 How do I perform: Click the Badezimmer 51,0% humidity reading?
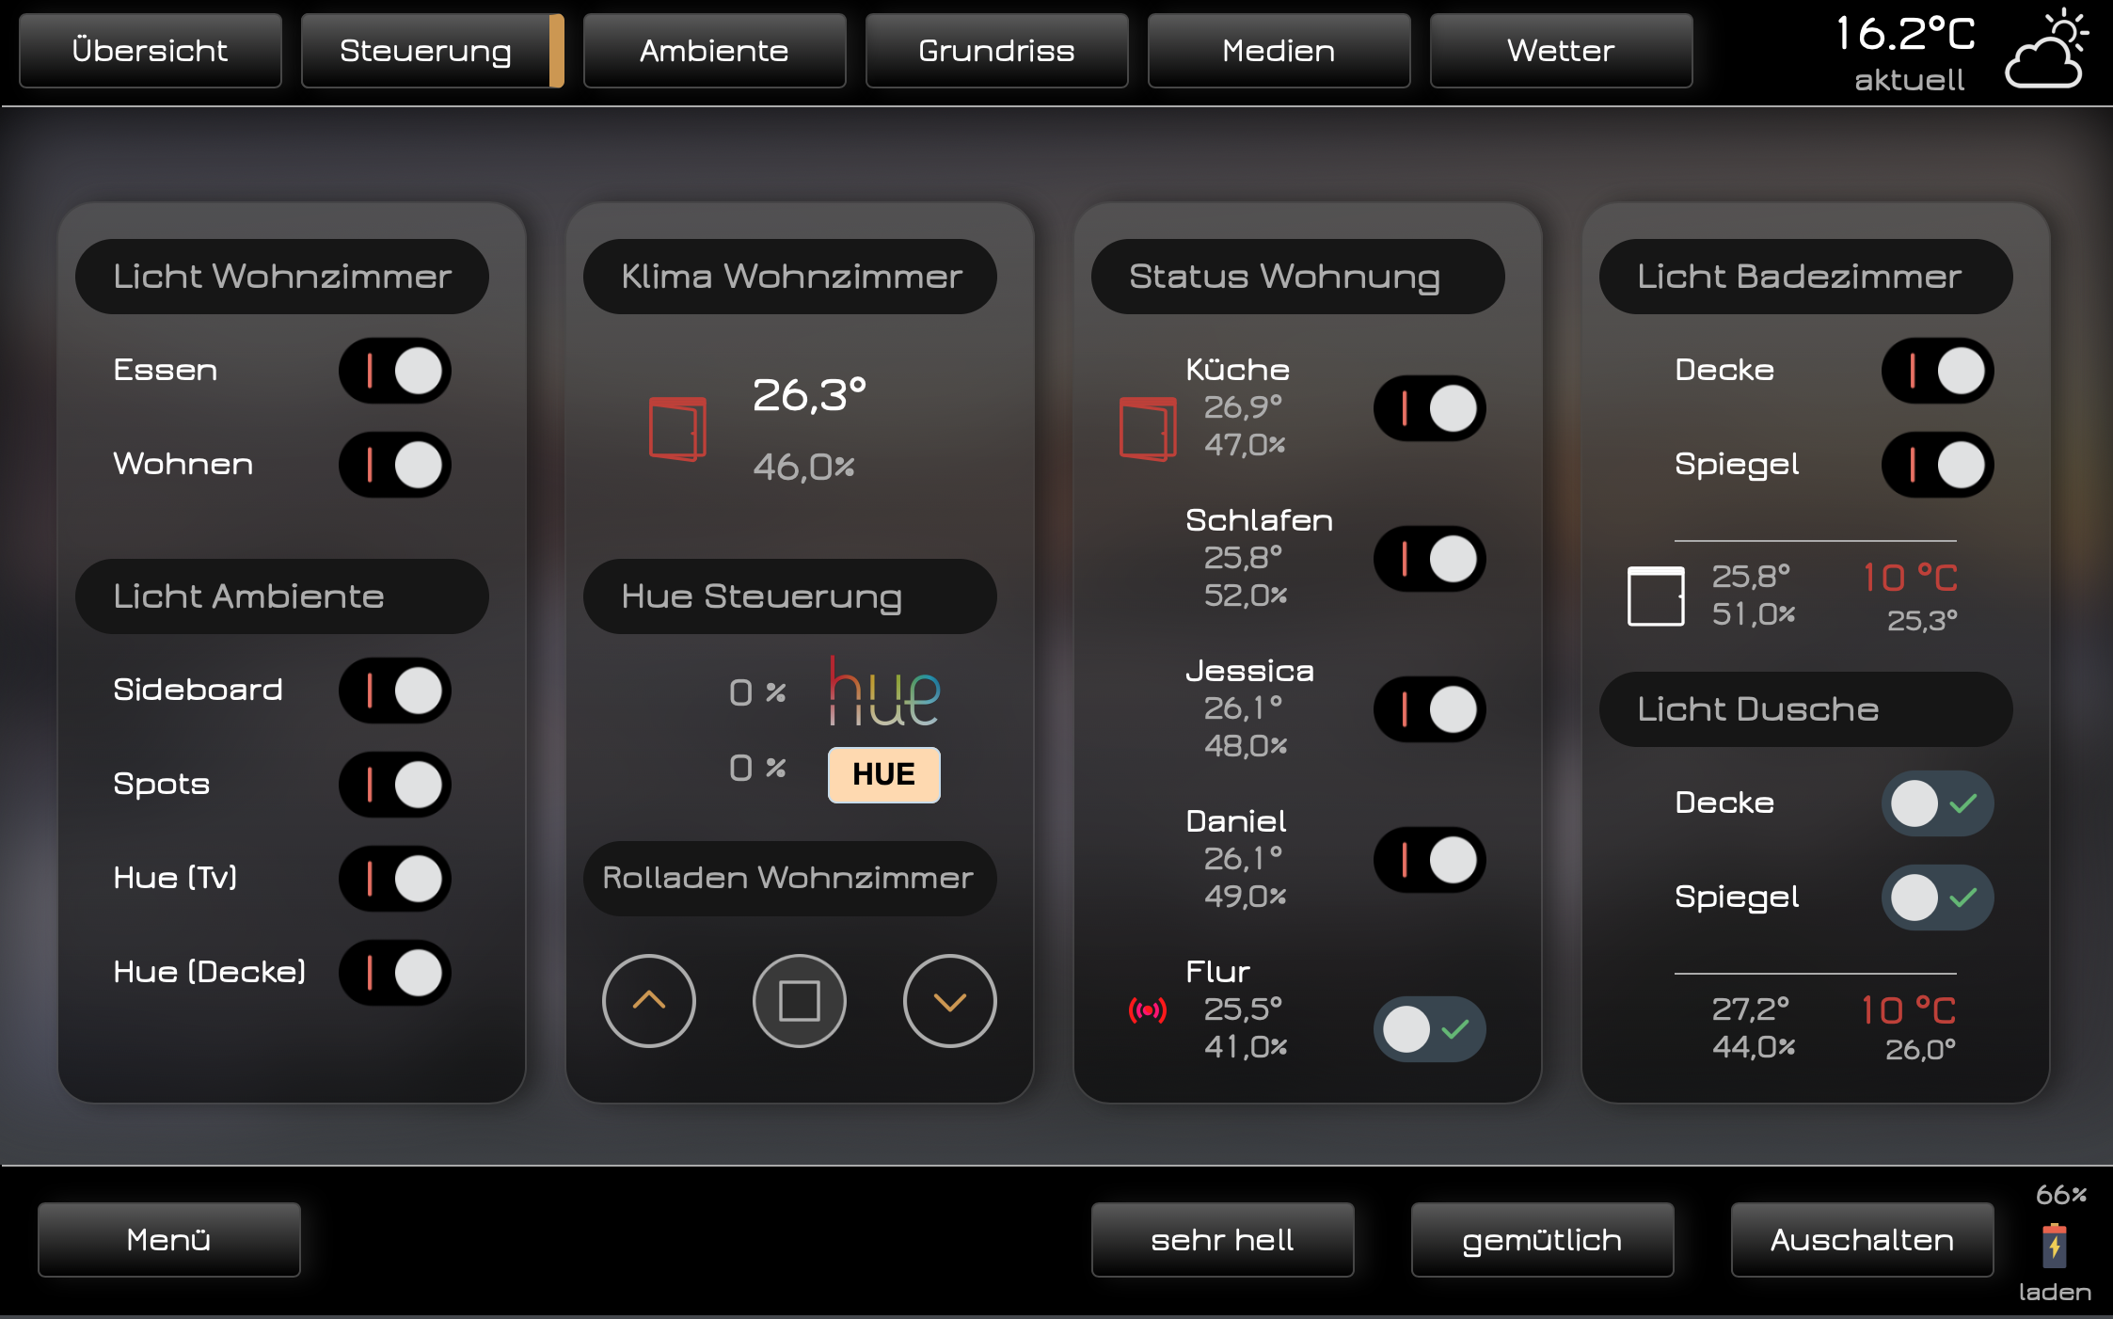[x=1754, y=613]
